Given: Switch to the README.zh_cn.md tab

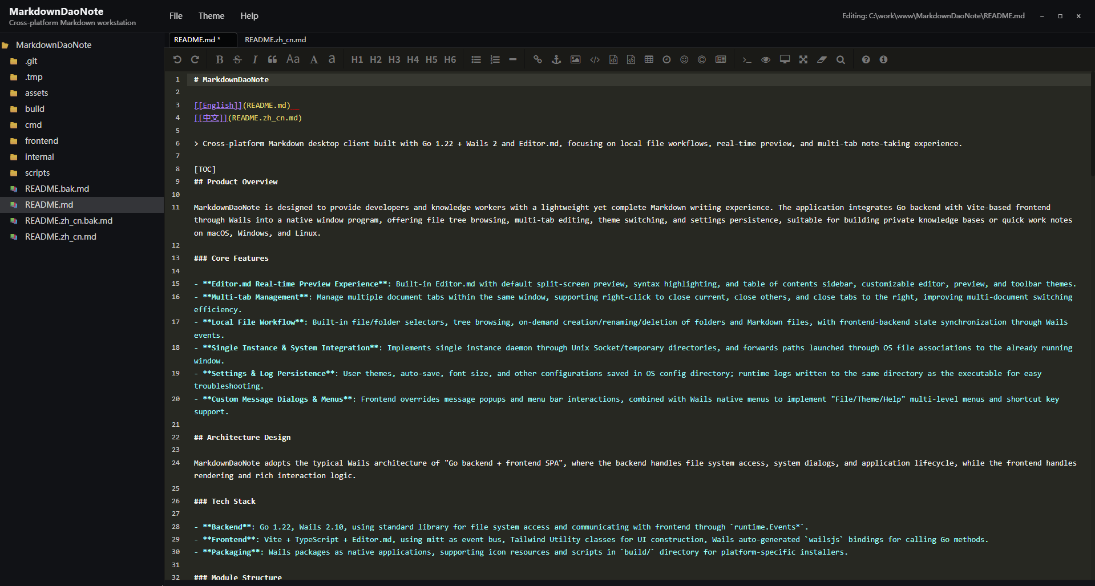Looking at the screenshot, I should (275, 40).
